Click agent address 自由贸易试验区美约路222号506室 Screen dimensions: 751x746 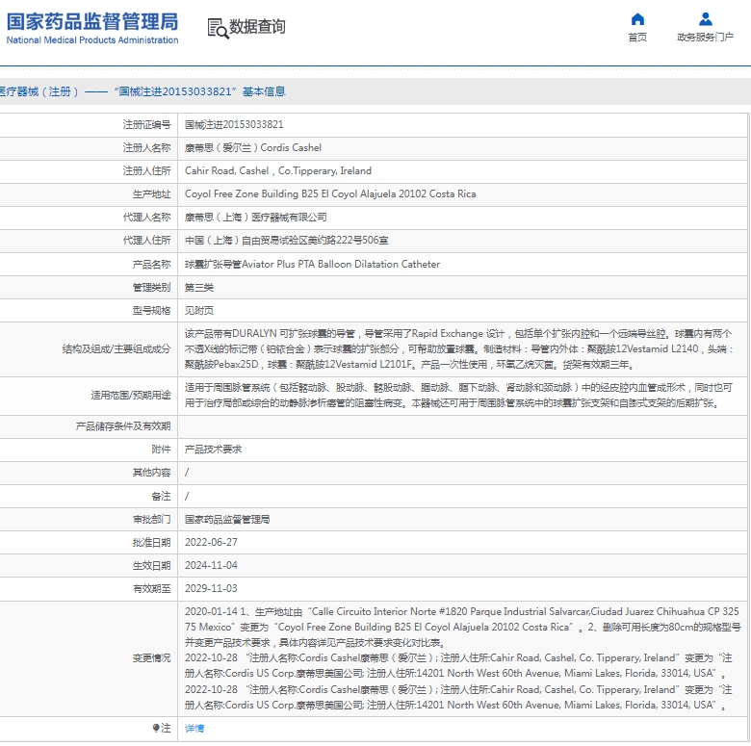point(286,241)
